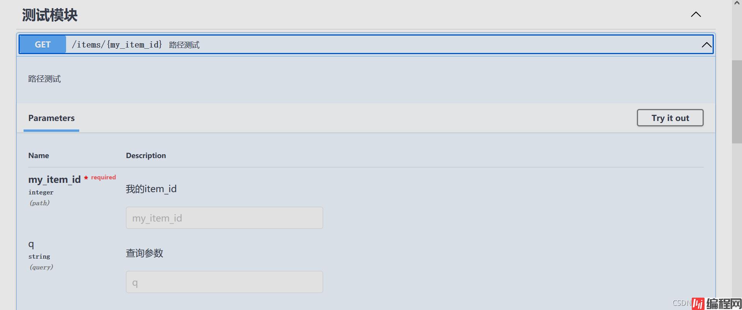Click the scrollbar up arrow
Screen dimensions: 742x310
pos(737,3)
